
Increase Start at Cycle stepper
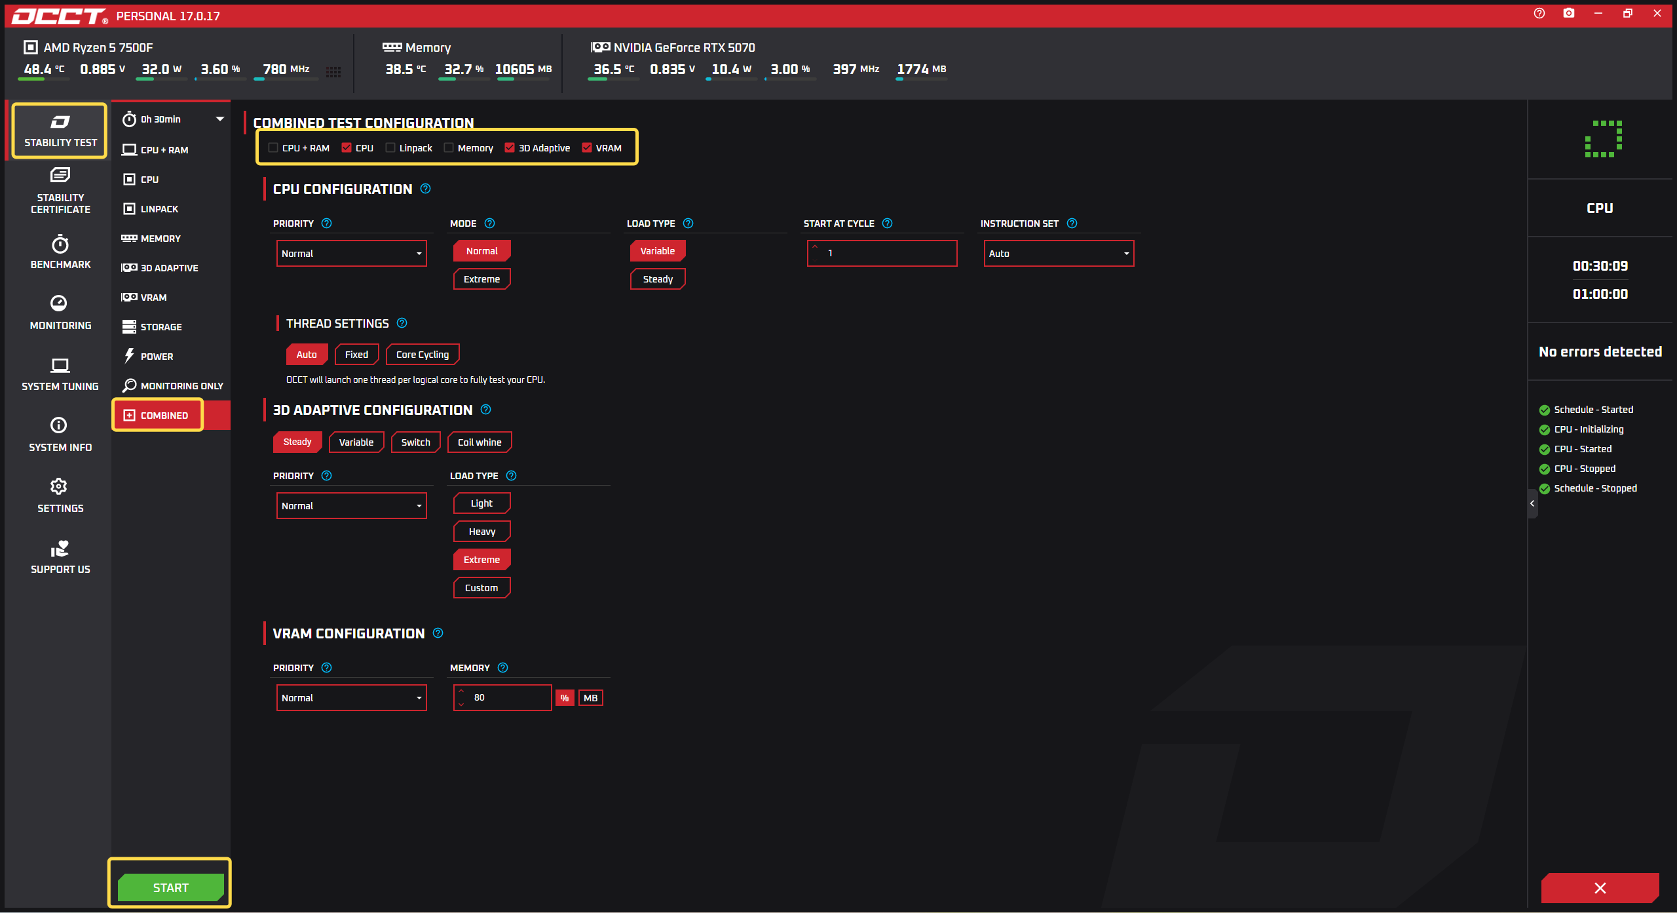[x=815, y=247]
